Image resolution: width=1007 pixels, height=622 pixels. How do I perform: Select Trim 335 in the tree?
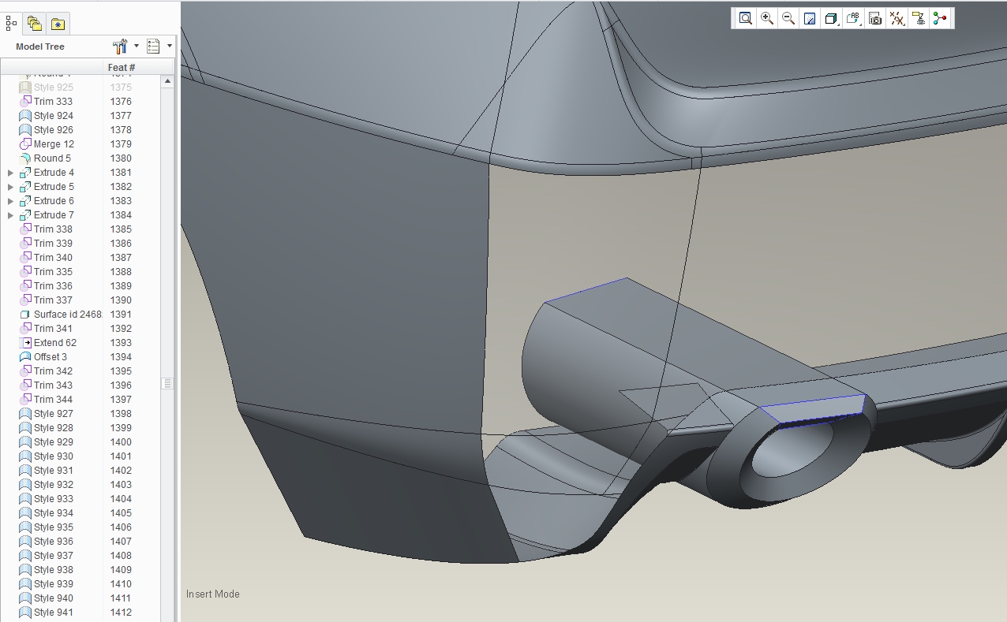53,272
